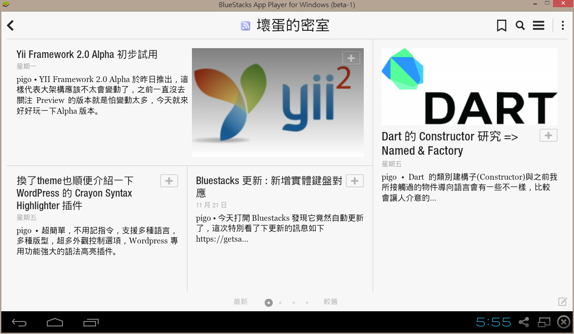Jump to 最新 newest page
This screenshot has height=334, width=574.
point(240,302)
